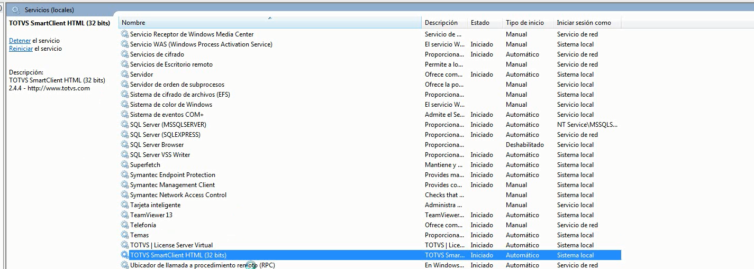Select Servicio WAS (Windows Process Activation Service)

[201, 44]
